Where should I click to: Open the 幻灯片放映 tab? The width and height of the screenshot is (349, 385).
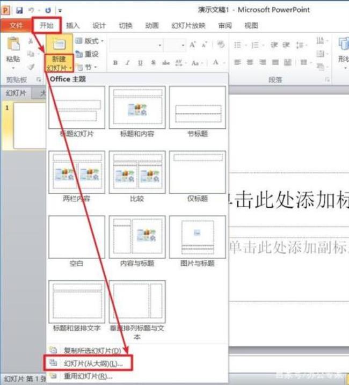tap(188, 26)
